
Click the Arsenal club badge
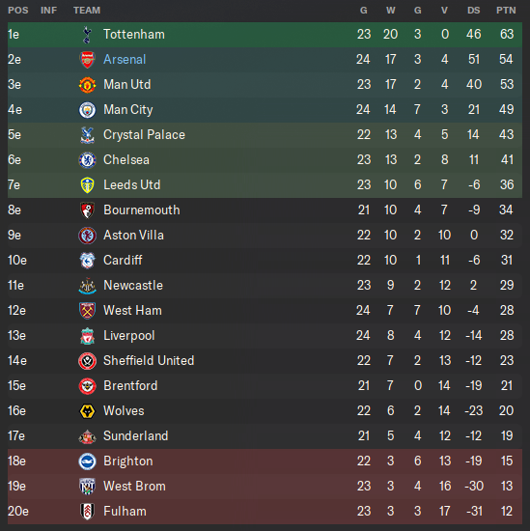[x=88, y=60]
